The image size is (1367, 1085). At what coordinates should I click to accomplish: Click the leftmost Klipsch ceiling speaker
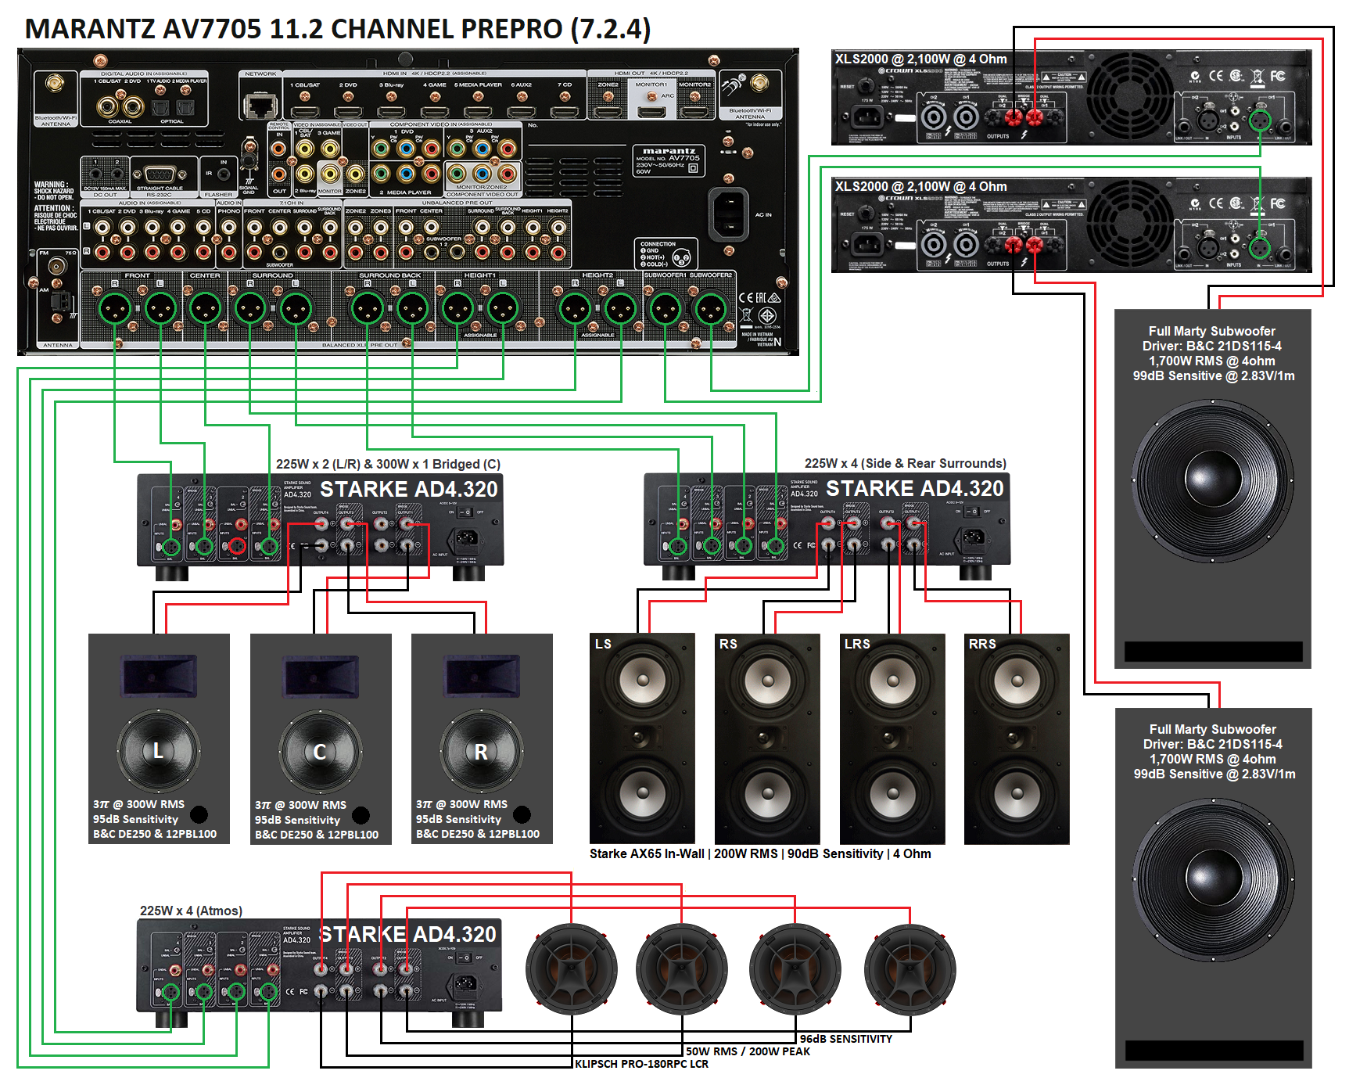(572, 969)
